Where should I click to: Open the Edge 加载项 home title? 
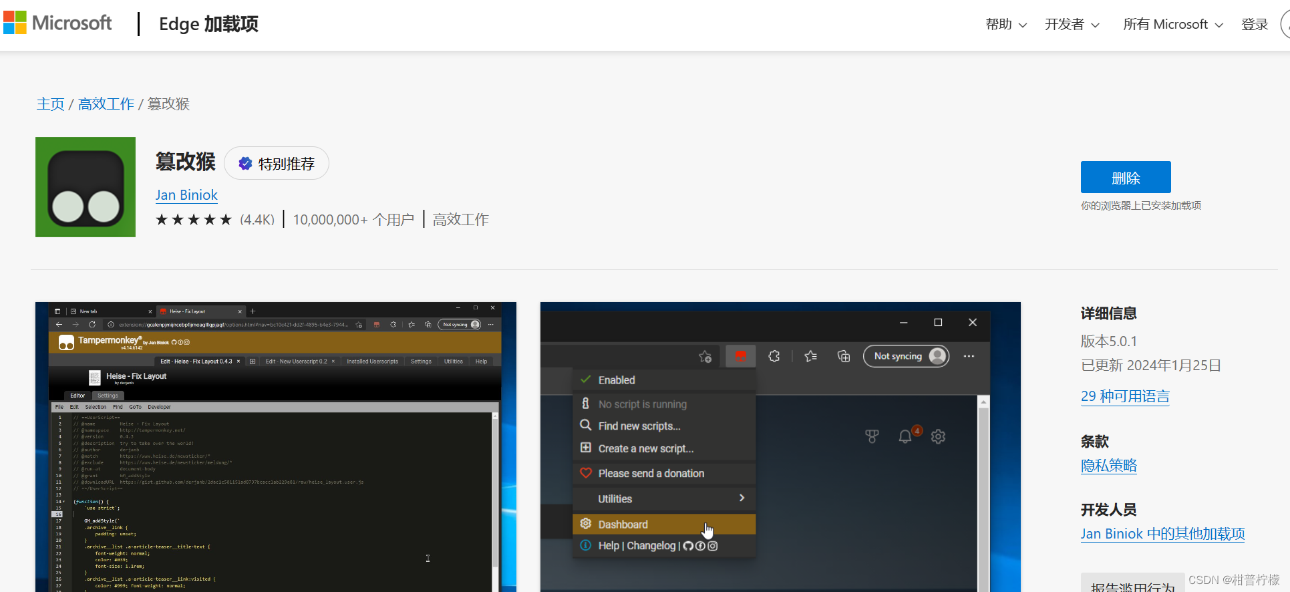click(208, 24)
